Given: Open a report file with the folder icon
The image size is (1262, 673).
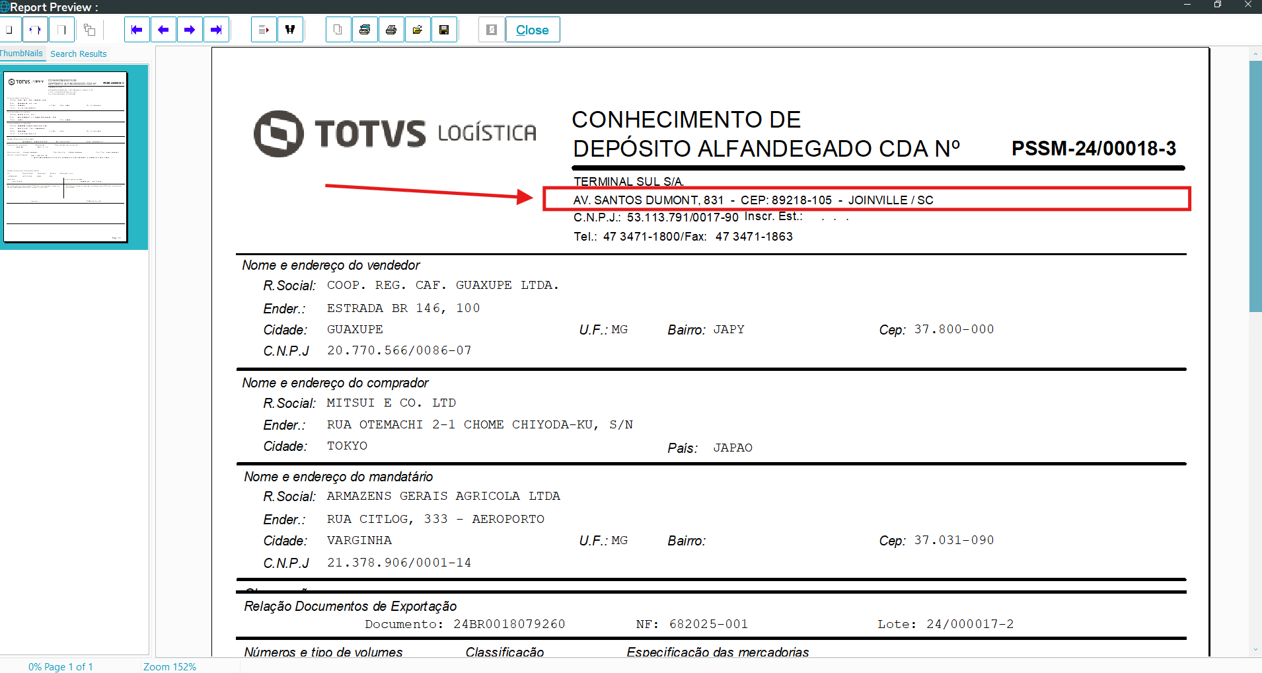Looking at the screenshot, I should [x=418, y=30].
